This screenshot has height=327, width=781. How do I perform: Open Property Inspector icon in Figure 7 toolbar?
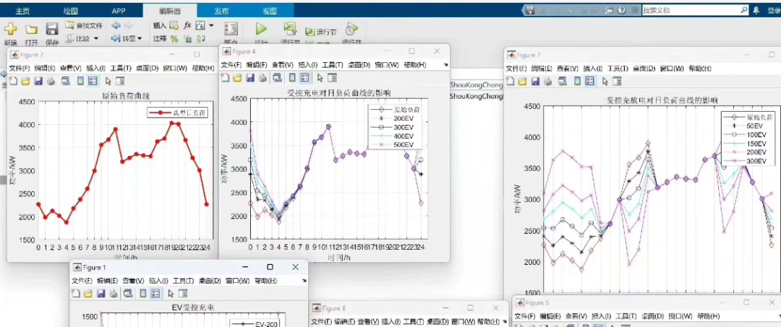tap(617, 81)
